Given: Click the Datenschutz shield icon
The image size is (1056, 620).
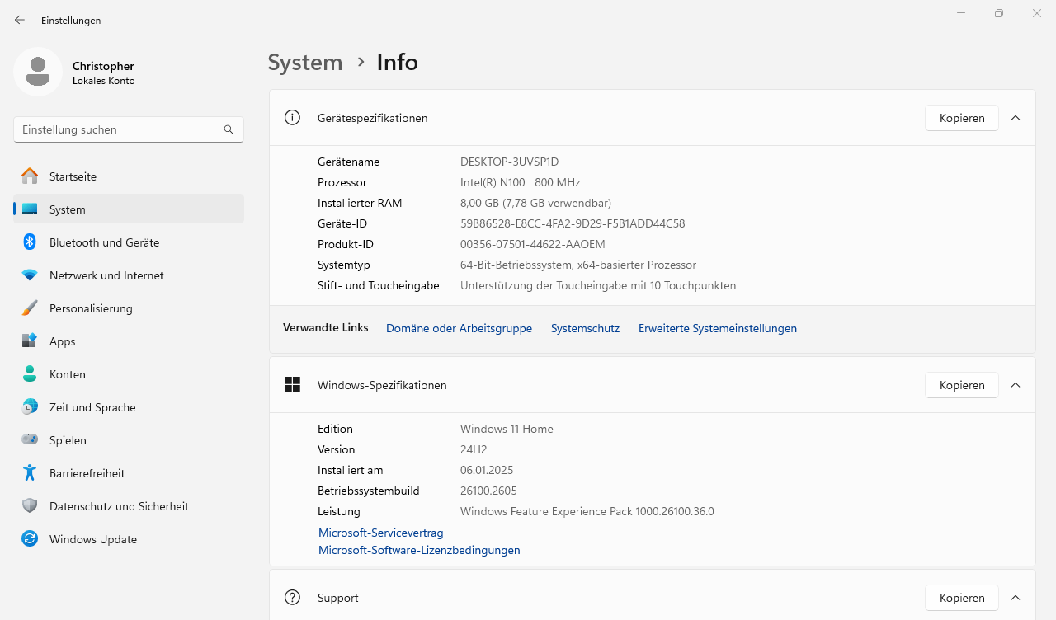Looking at the screenshot, I should pos(30,506).
